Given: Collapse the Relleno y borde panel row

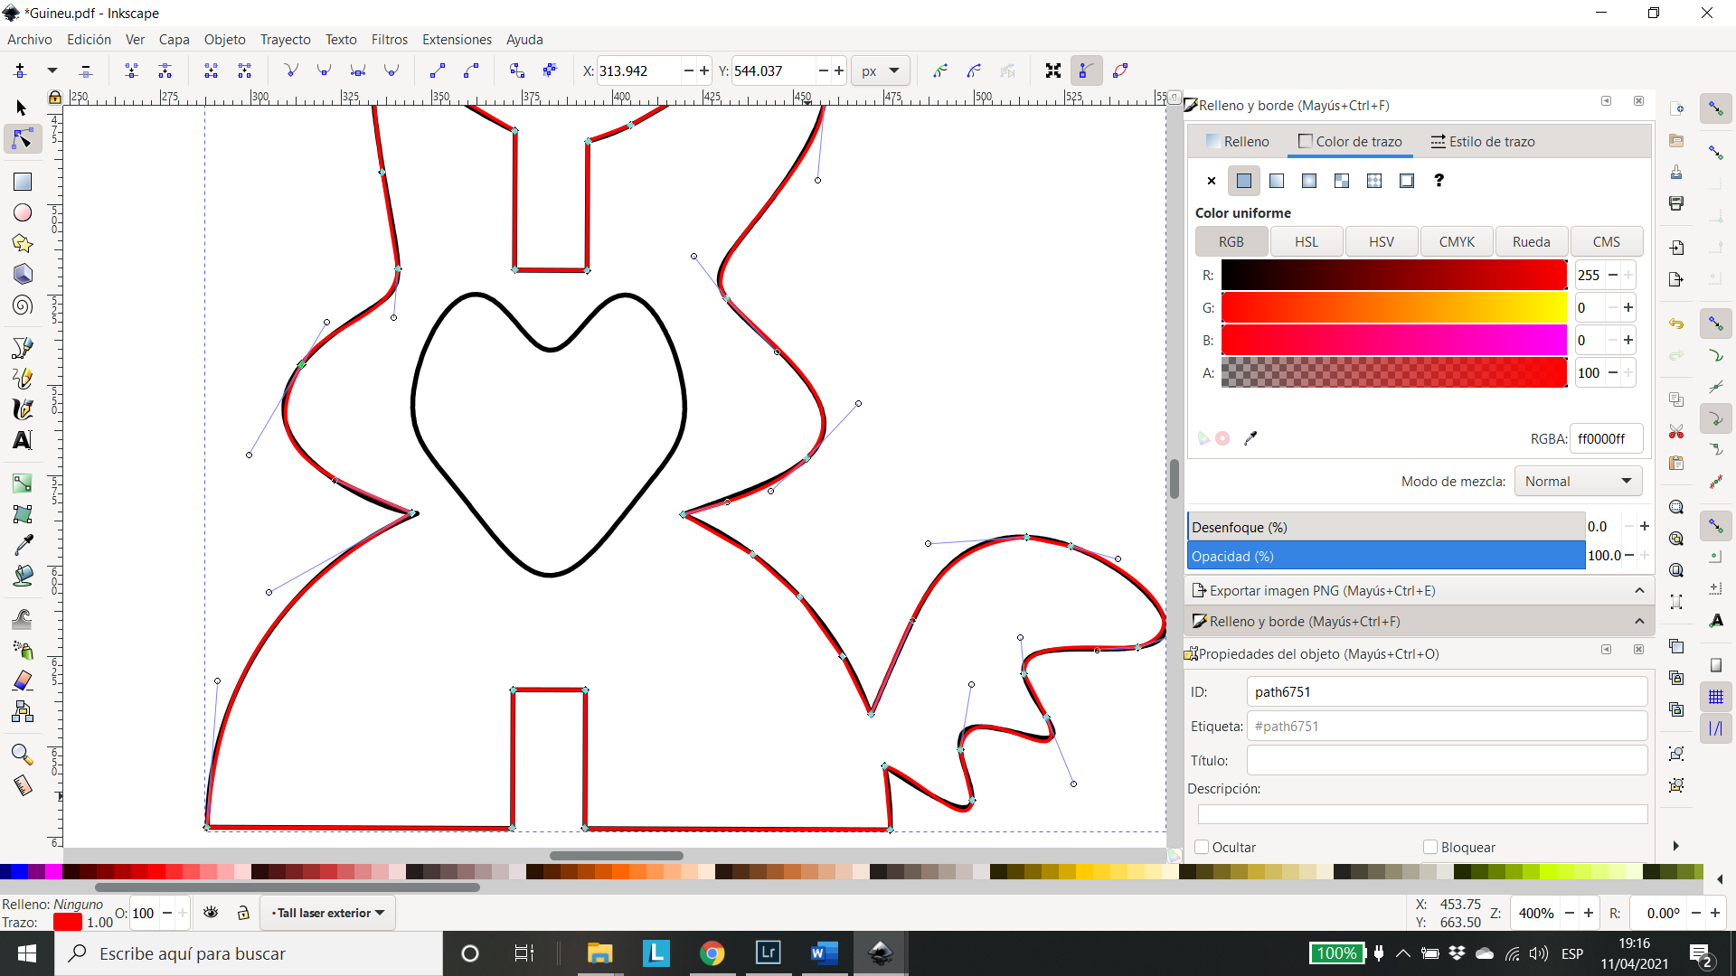Looking at the screenshot, I should click(1639, 621).
